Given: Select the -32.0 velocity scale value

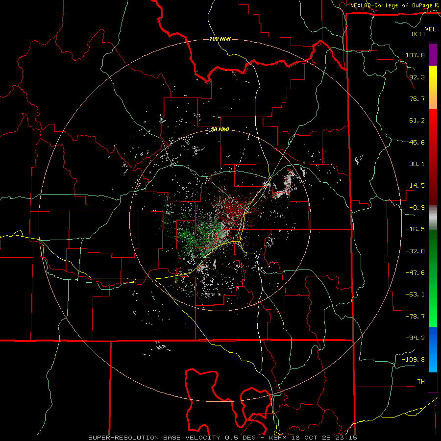Looking at the screenshot, I should [415, 251].
